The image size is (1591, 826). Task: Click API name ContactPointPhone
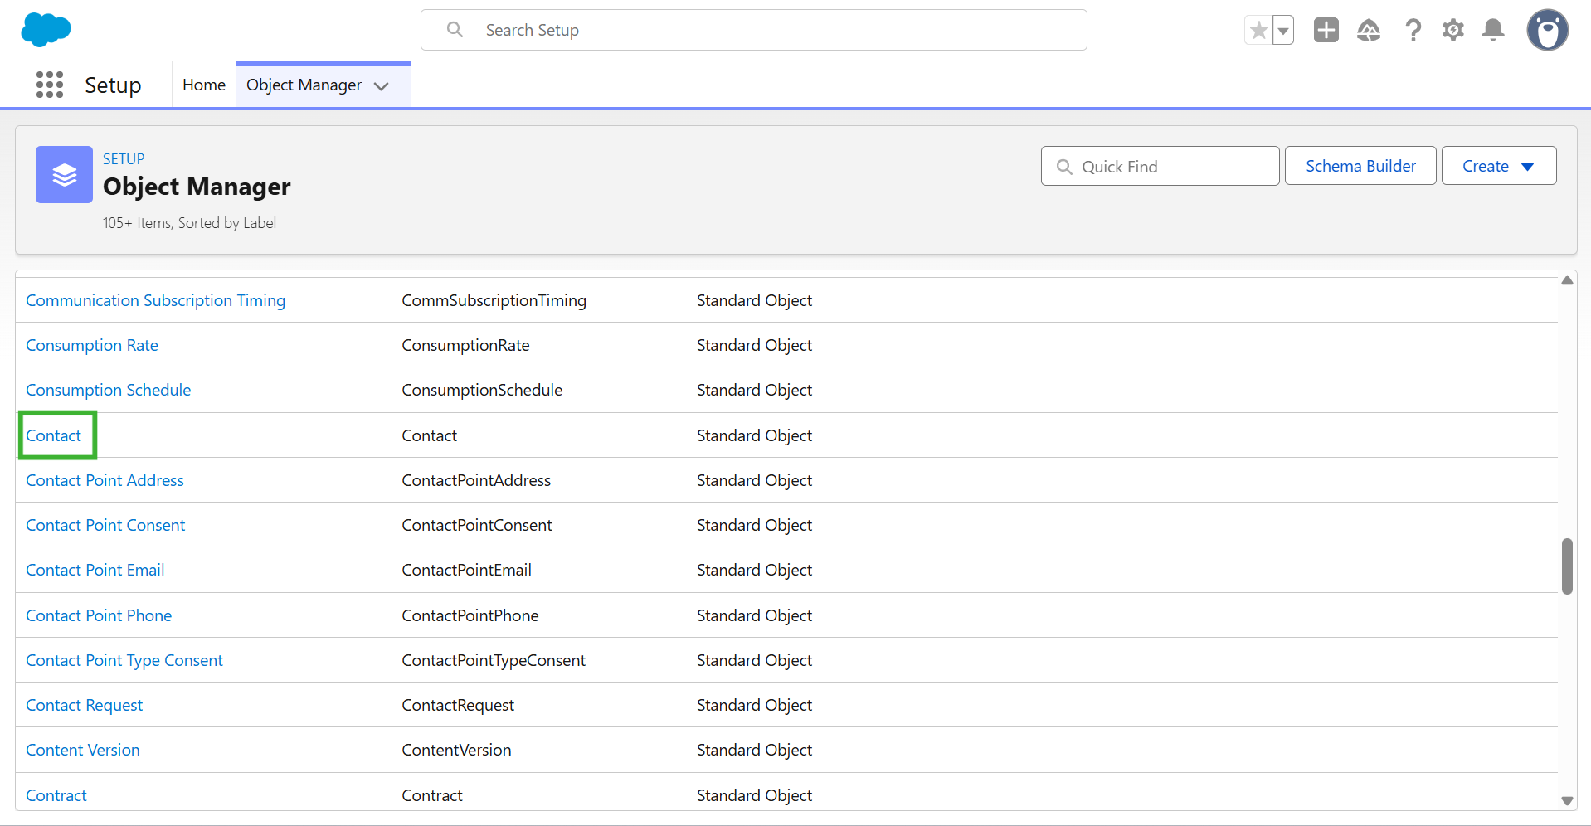[x=470, y=615]
